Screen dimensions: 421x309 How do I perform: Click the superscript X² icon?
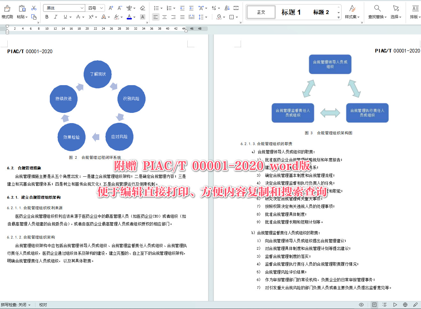point(90,17)
